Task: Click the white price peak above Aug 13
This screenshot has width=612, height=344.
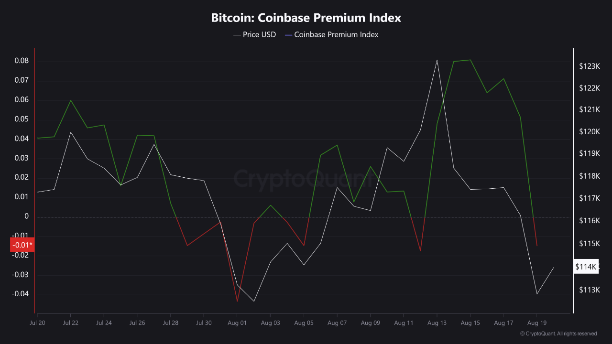Action: [x=437, y=60]
